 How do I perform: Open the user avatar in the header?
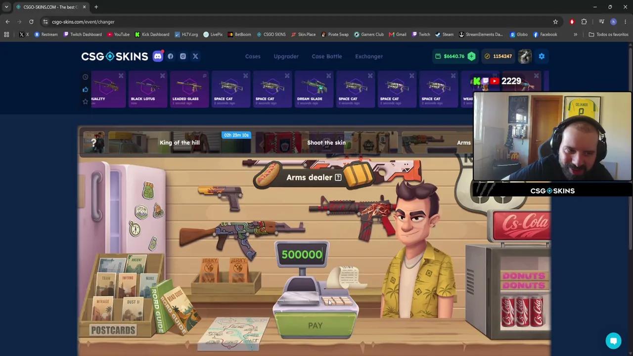(525, 56)
